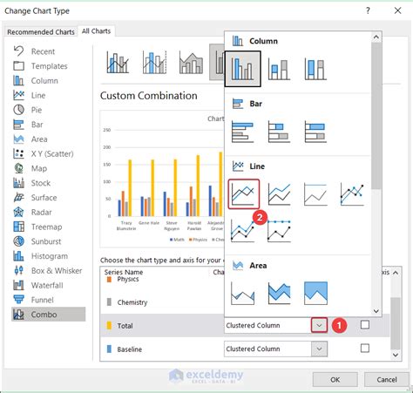The image size is (413, 393).
Task: Click the Chemistry series name
Action: 132,302
